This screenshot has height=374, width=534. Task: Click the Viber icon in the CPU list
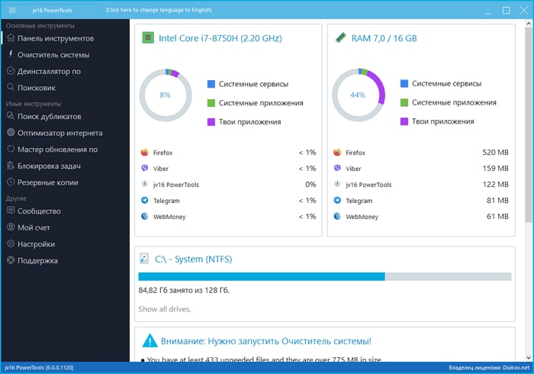[x=145, y=168]
